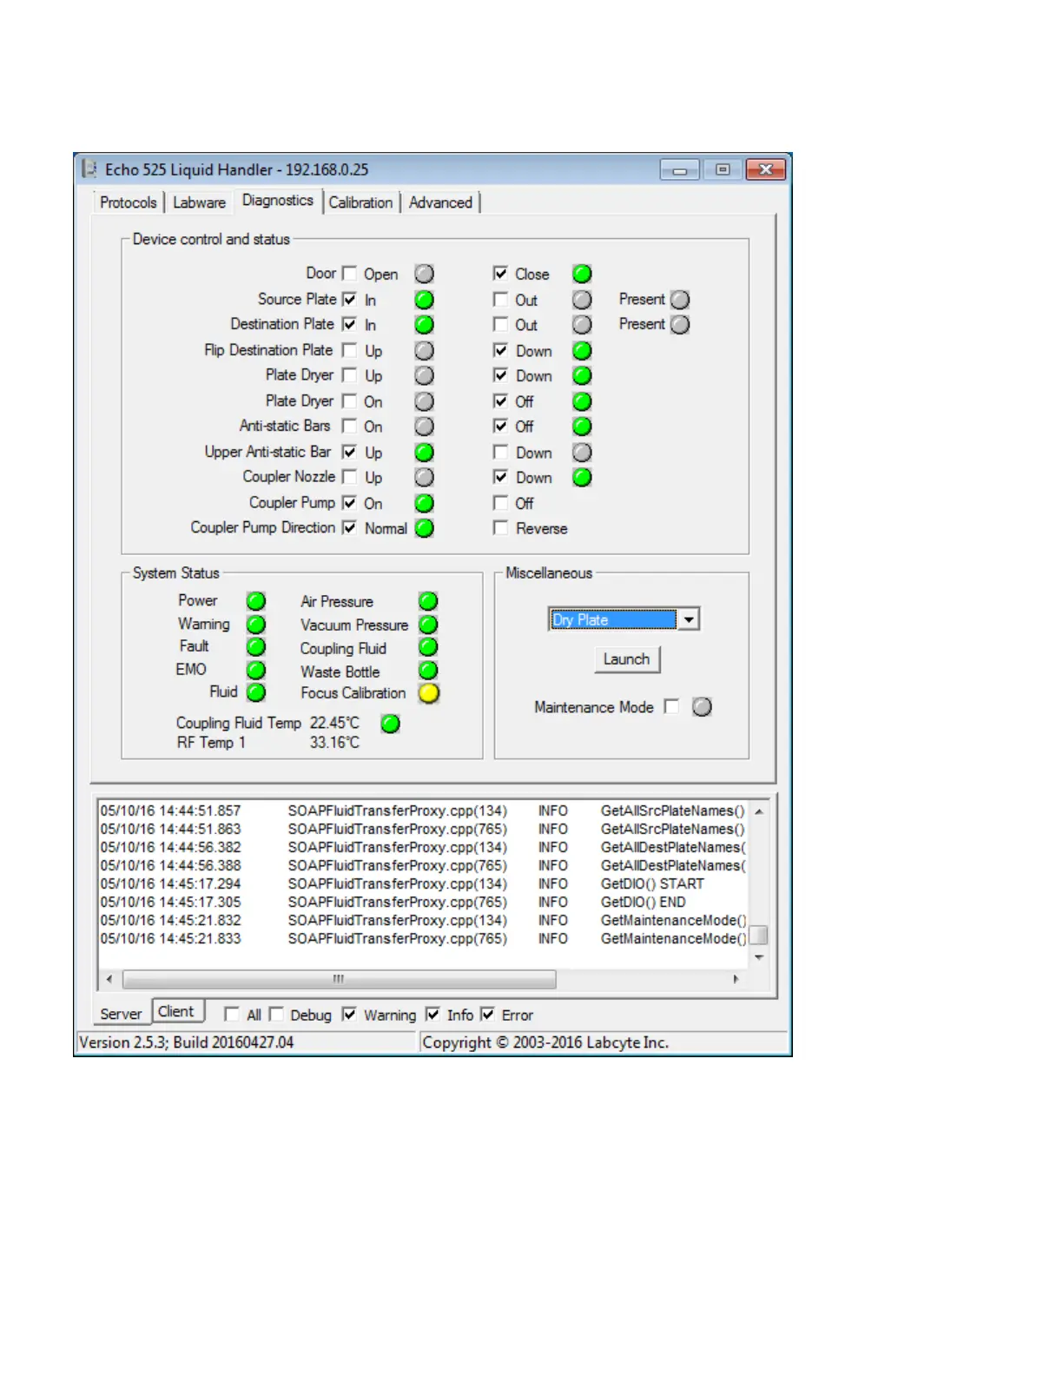Check the All log filter checkbox

(x=231, y=1015)
